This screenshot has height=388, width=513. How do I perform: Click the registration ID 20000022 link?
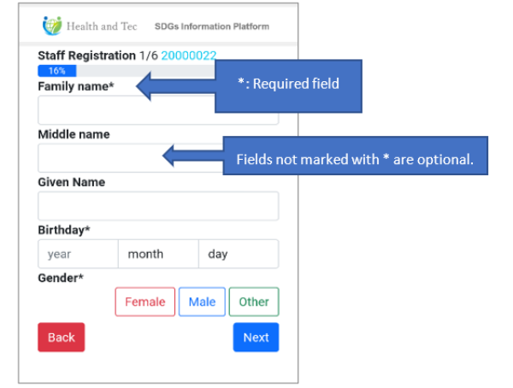188,56
